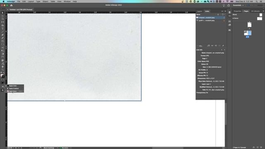Select the Zoom tool
265x149 pixels.
pos(2,70)
